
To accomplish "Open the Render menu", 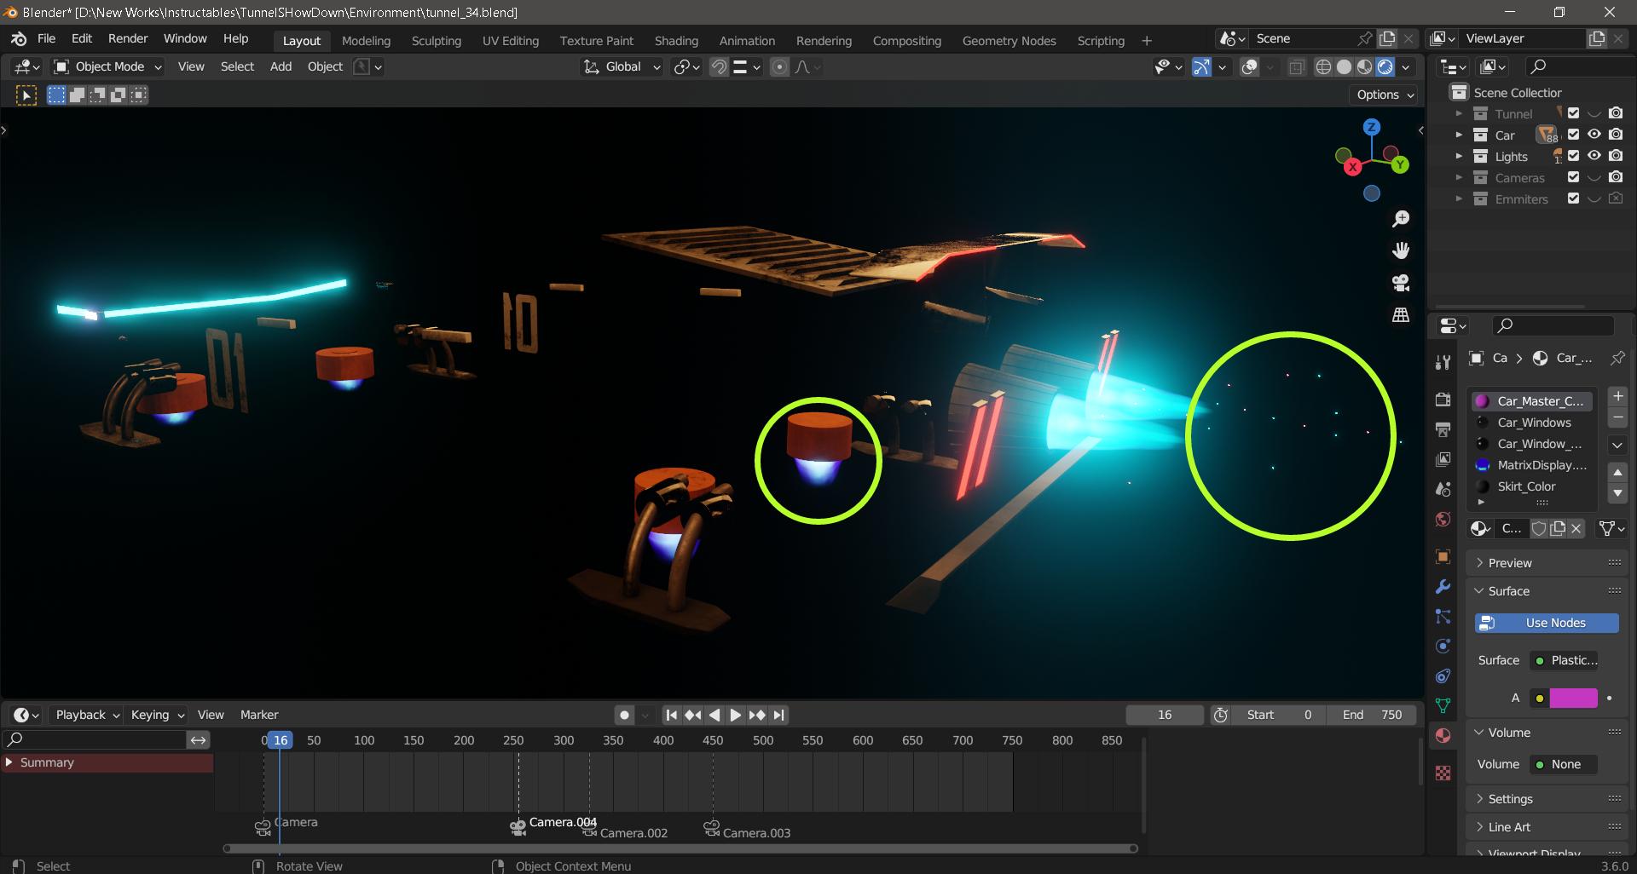I will (x=128, y=38).
